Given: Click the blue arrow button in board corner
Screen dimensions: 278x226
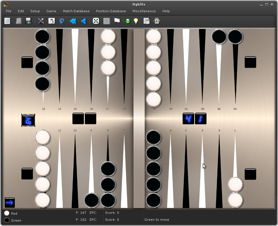Looking at the screenshot, I should click(x=10, y=202).
